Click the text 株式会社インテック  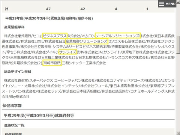[x=63, y=86]
